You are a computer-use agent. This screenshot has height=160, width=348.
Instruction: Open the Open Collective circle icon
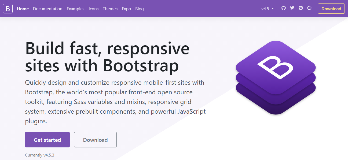point(309,8)
